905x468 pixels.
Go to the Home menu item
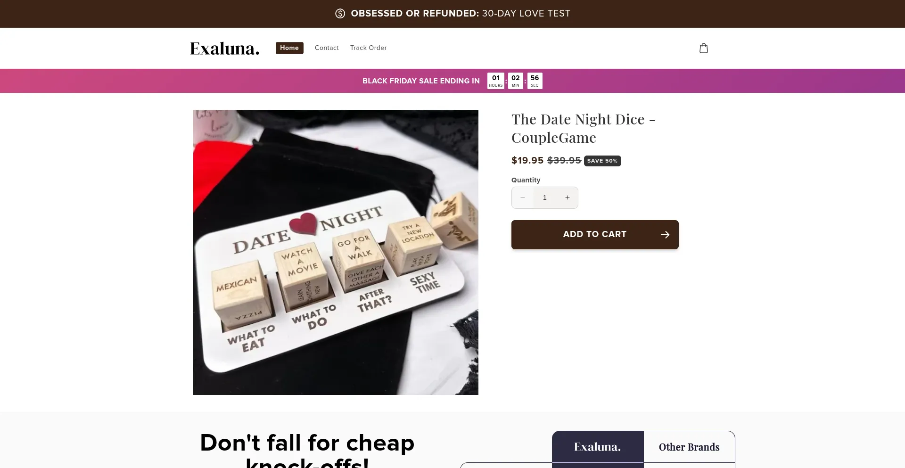click(x=289, y=48)
